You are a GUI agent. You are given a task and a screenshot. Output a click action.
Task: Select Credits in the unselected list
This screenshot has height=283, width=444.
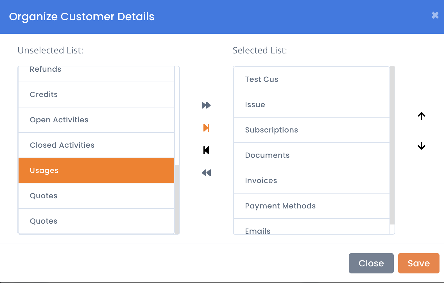click(x=96, y=95)
